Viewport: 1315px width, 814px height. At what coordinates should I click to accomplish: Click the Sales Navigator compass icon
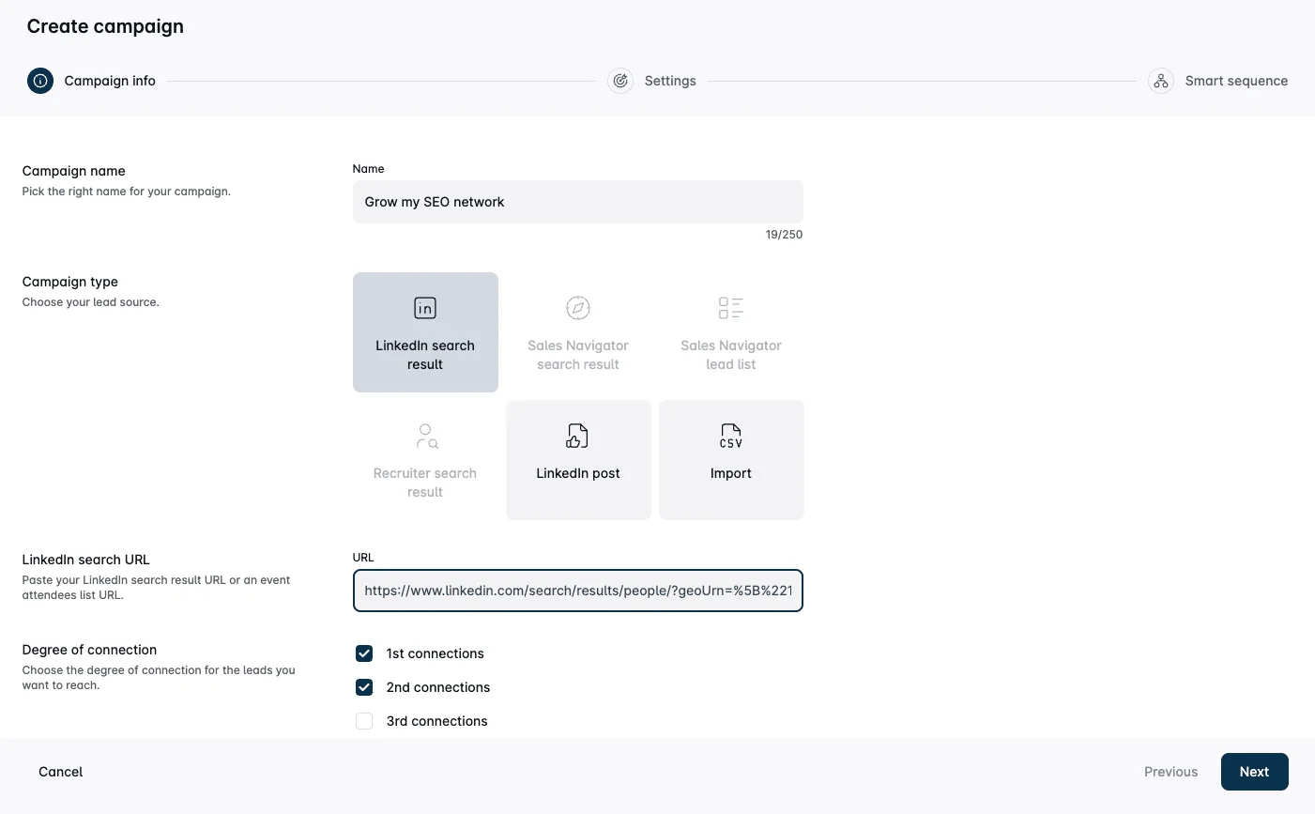(x=578, y=308)
